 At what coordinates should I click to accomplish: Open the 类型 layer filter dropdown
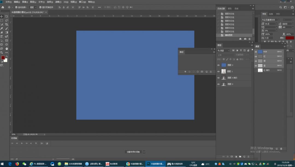(223, 51)
